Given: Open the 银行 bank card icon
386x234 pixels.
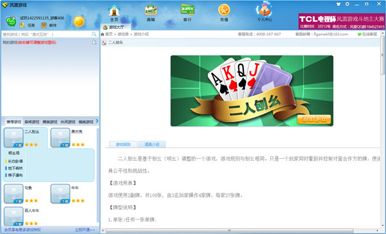Looking at the screenshot, I should click(x=187, y=10).
